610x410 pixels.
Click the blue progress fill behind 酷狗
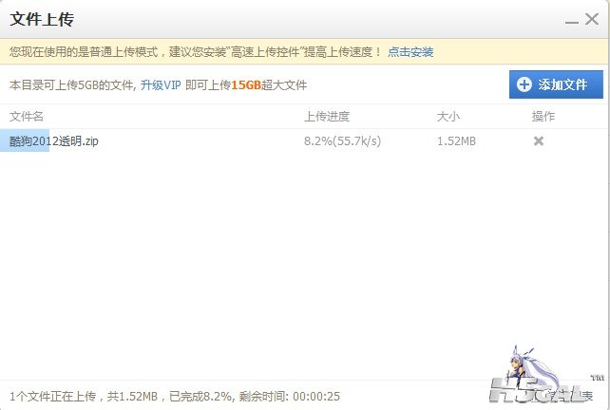click(x=25, y=140)
